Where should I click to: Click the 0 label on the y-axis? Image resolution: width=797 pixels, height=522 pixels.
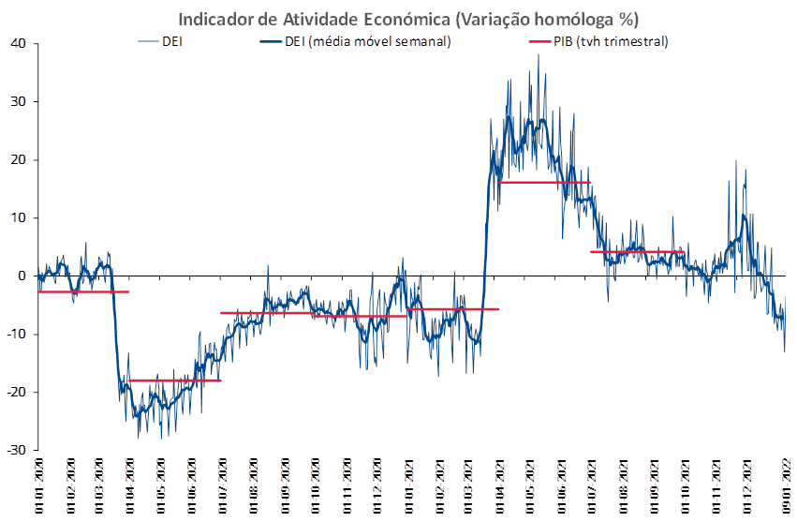[x=22, y=276]
